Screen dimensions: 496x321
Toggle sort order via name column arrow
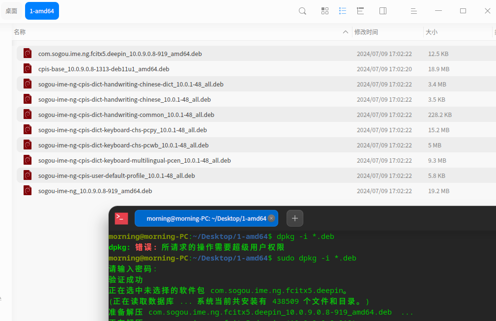coord(346,32)
